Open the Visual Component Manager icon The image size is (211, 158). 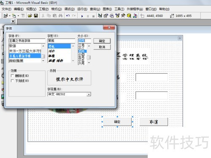(135, 16)
